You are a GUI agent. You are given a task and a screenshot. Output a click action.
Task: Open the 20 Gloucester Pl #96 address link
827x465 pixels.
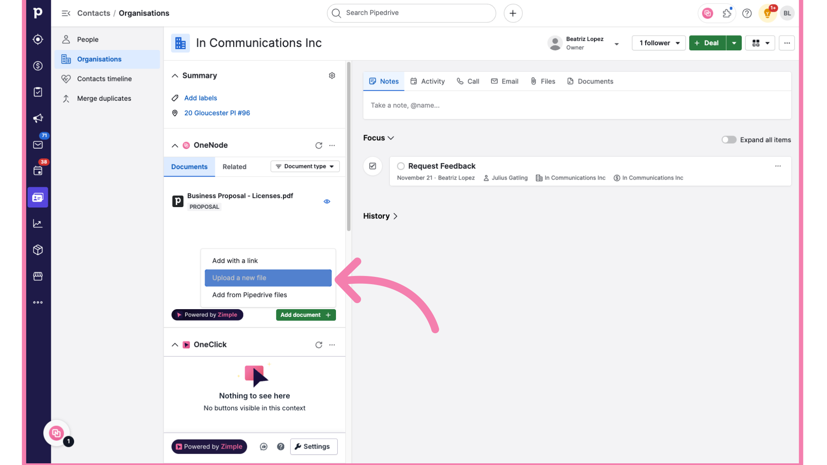(x=217, y=113)
